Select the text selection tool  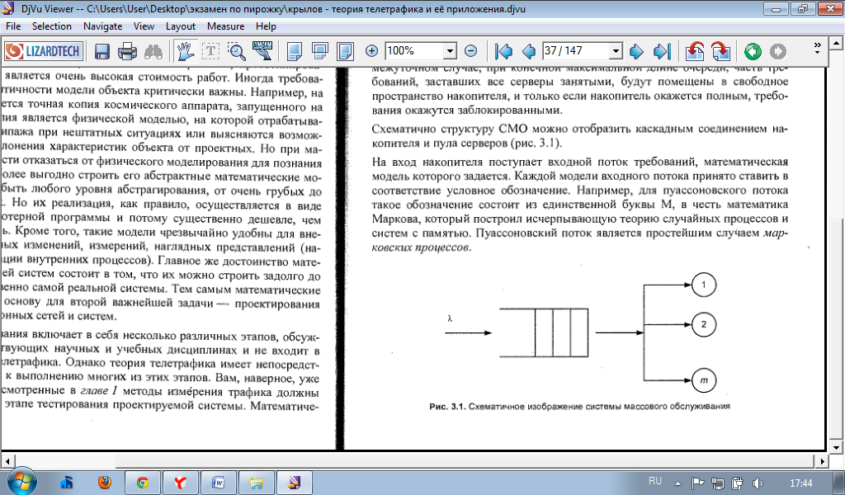pyautogui.click(x=210, y=52)
